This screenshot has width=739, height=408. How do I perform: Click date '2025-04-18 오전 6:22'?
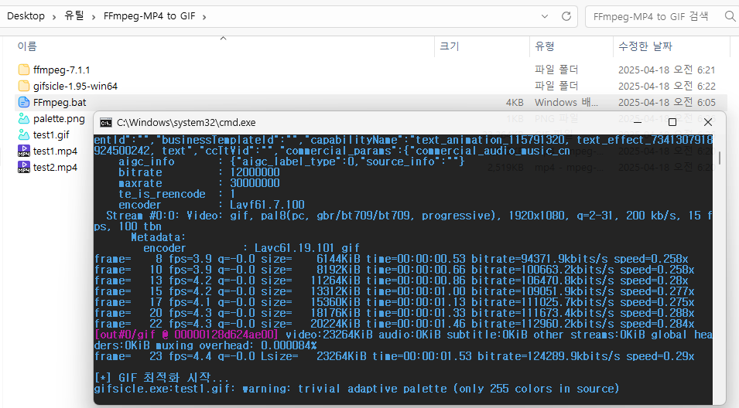click(x=667, y=86)
